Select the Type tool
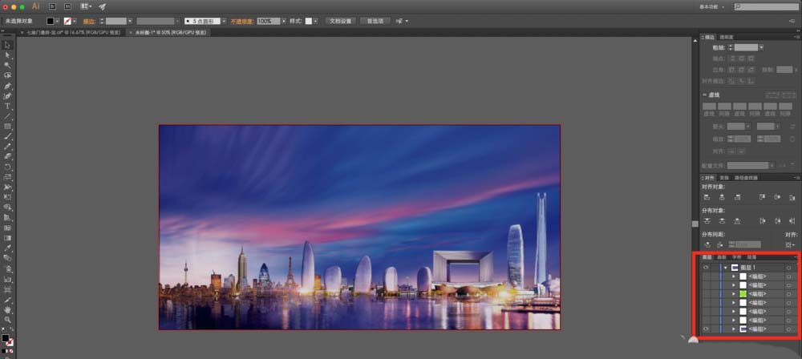 tap(7, 106)
